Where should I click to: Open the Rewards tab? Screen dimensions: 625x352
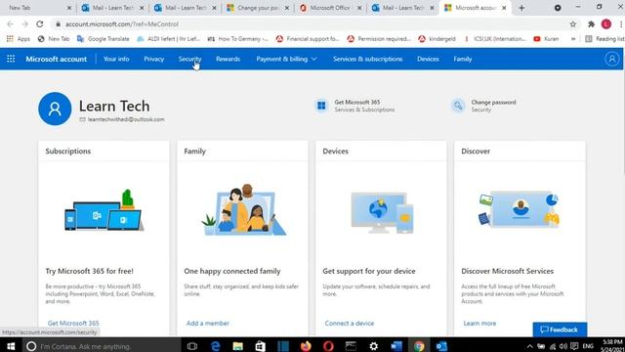point(228,59)
